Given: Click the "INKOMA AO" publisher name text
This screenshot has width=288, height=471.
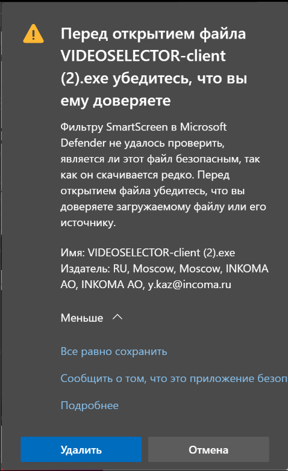Looking at the screenshot, I should coord(112,285).
